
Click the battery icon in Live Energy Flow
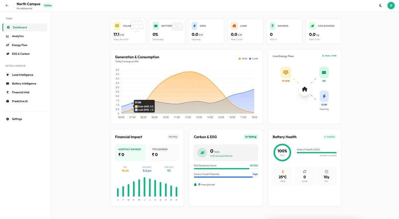pyautogui.click(x=324, y=72)
